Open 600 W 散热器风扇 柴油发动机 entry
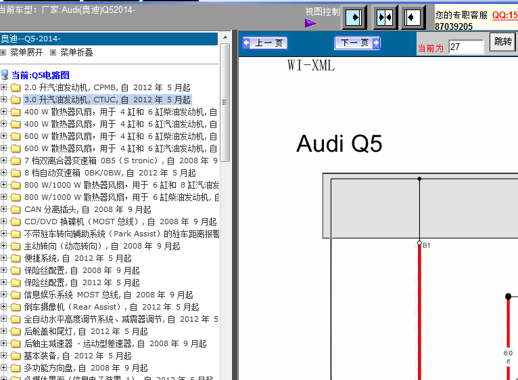 pyautogui.click(x=120, y=136)
